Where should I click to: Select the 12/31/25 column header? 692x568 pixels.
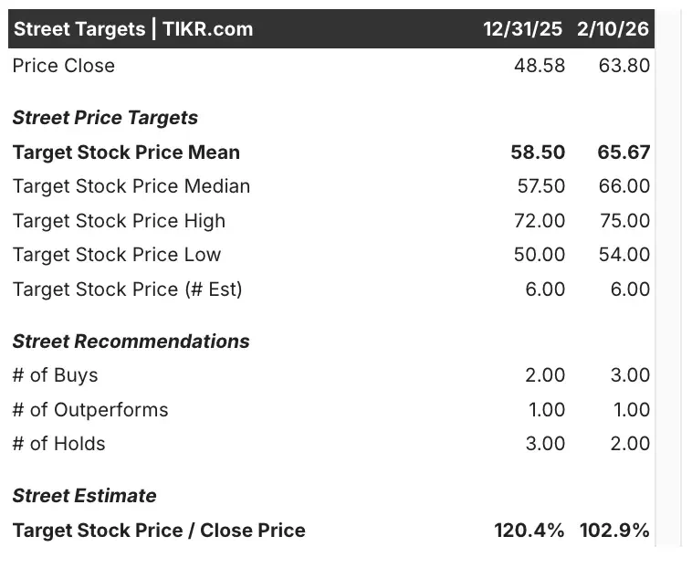(522, 28)
